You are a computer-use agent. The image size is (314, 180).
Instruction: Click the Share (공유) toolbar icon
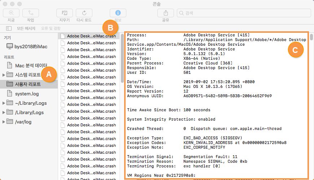pyautogui.click(x=166, y=13)
